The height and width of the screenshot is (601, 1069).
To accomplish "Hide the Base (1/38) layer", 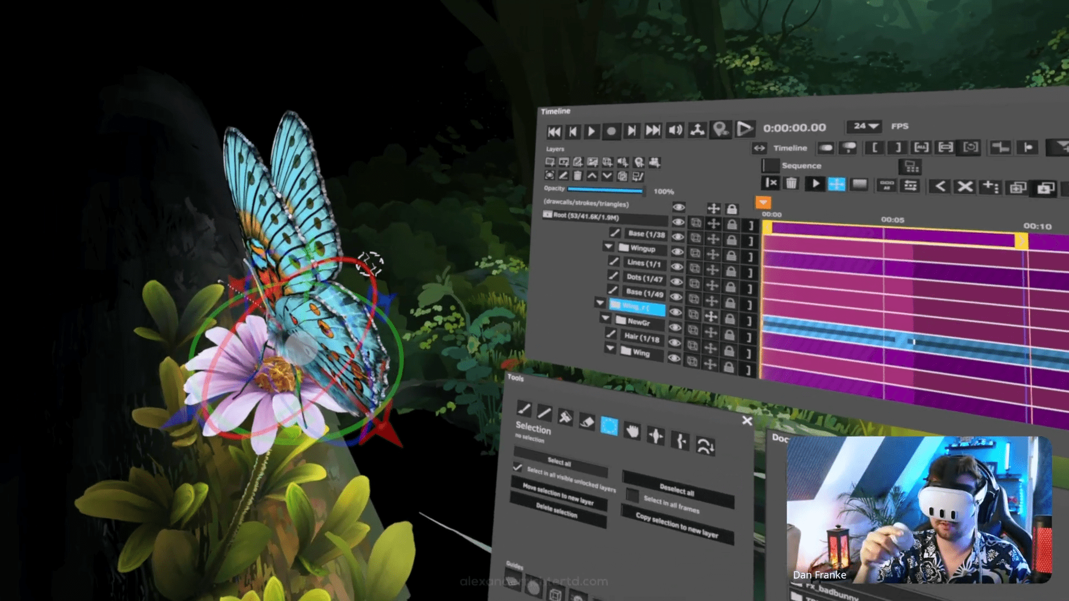I will [x=678, y=238].
